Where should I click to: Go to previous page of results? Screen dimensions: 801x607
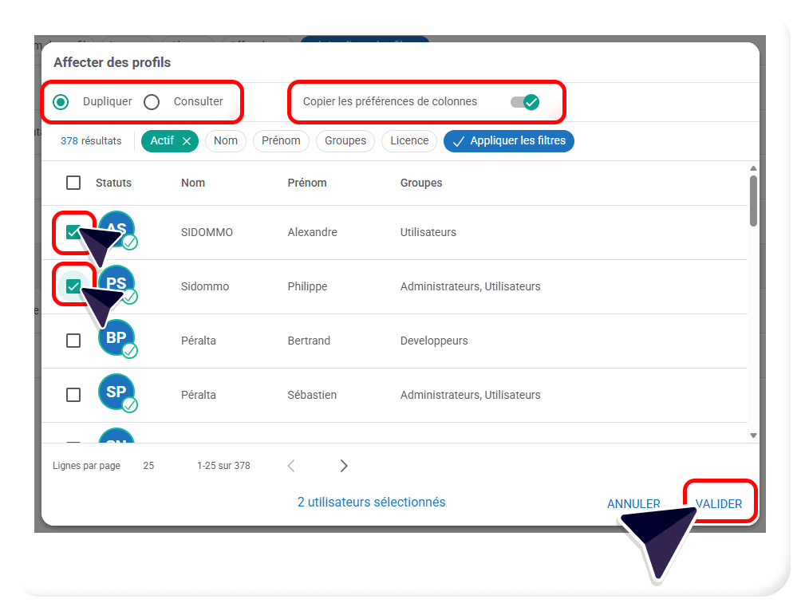(291, 466)
